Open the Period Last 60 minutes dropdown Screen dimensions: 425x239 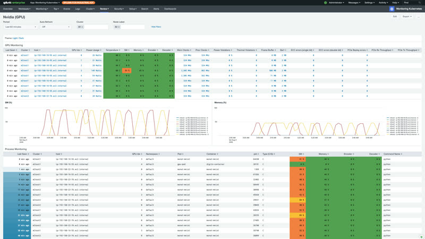(x=20, y=27)
